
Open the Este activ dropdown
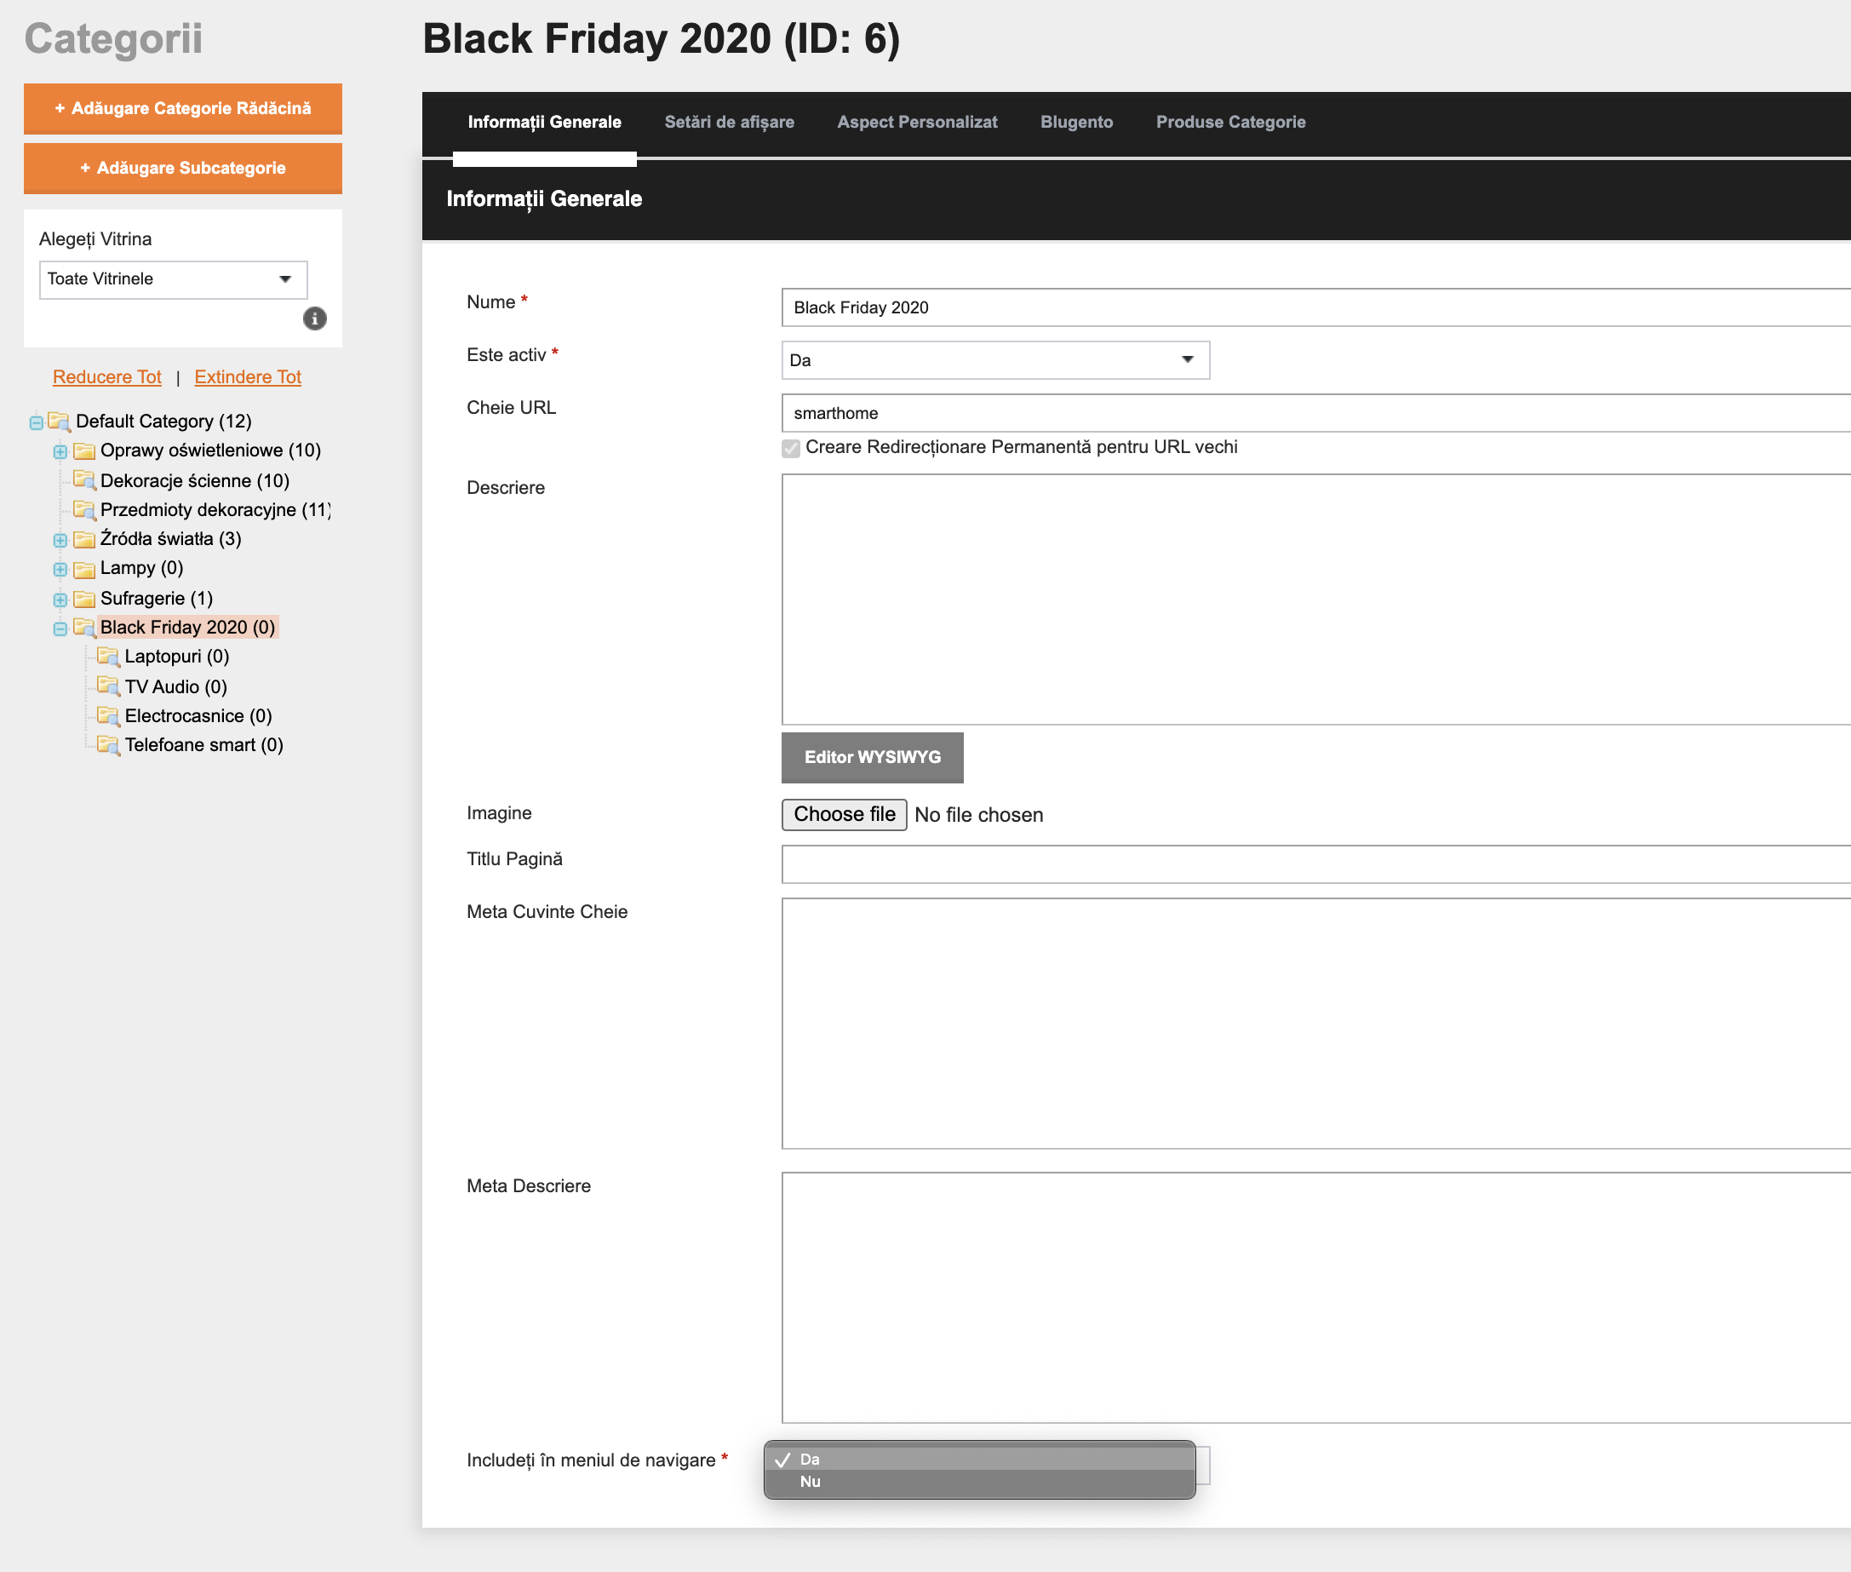click(995, 360)
